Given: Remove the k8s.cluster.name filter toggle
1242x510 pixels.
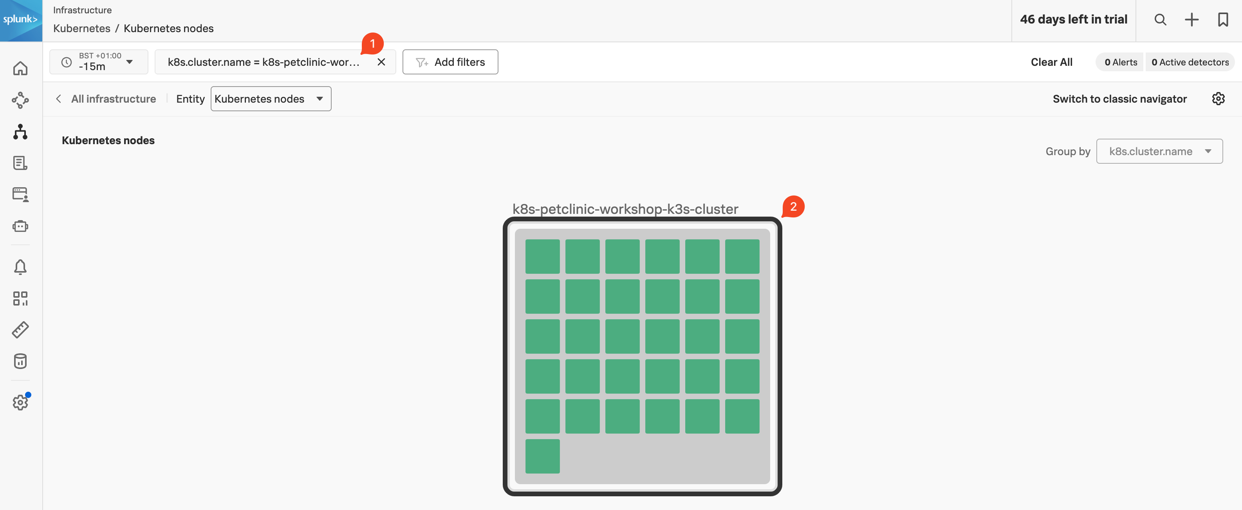Looking at the screenshot, I should click(x=380, y=62).
